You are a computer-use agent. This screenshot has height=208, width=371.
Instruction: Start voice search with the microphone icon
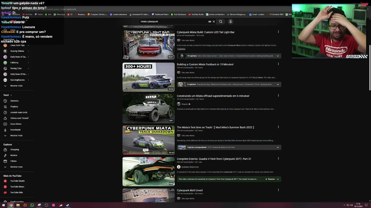click(x=230, y=21)
